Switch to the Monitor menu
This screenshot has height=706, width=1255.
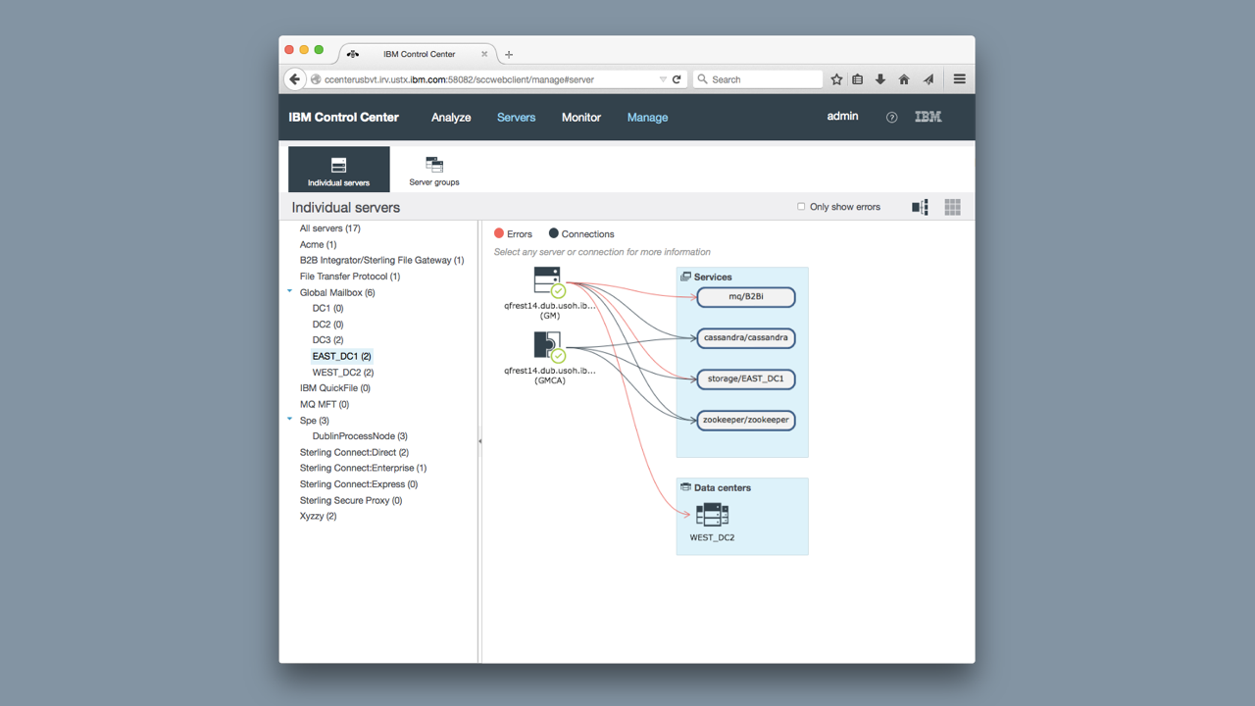click(x=580, y=117)
